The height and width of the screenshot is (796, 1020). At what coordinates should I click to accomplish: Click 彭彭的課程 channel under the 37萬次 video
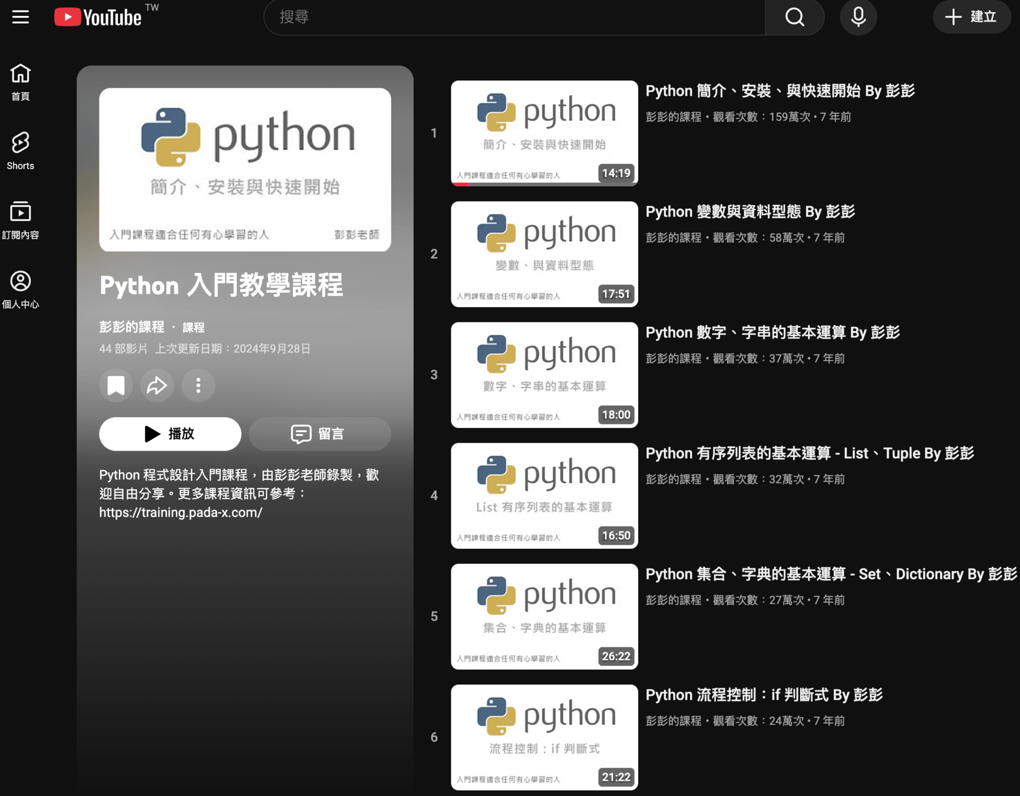click(674, 358)
